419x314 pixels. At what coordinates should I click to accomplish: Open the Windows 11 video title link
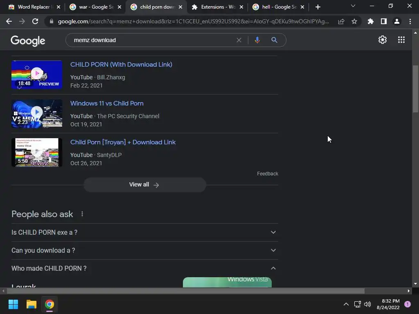(x=107, y=103)
